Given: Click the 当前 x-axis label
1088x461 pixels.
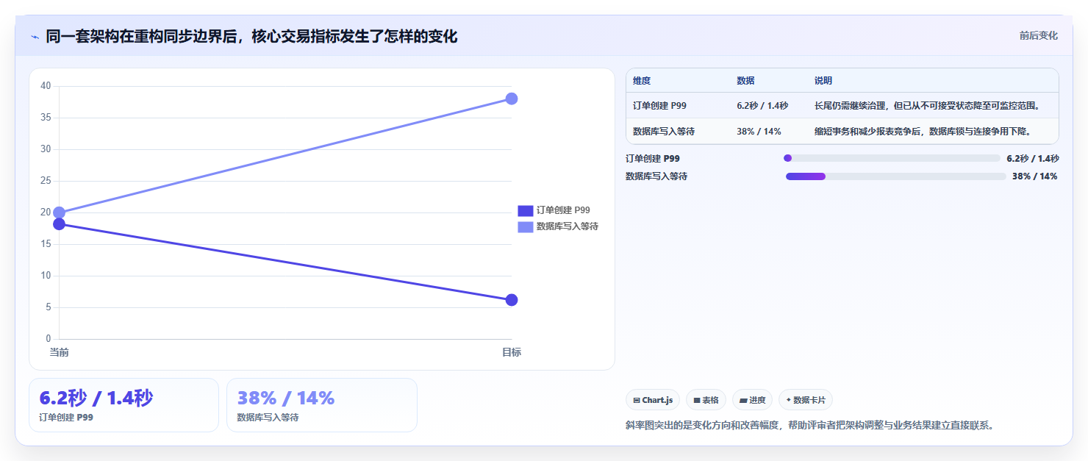Looking at the screenshot, I should (x=59, y=353).
